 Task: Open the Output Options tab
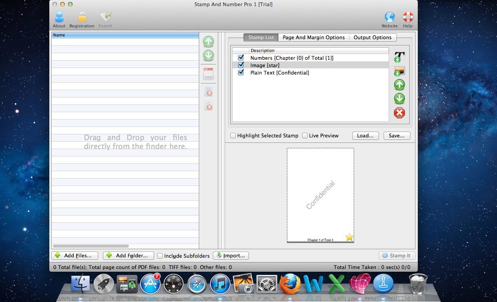click(372, 37)
